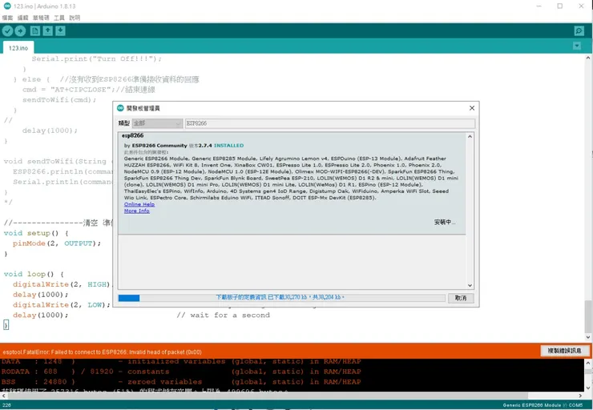This screenshot has width=593, height=410.
Task: Open the 檔案 (File) menu
Action: (7, 18)
